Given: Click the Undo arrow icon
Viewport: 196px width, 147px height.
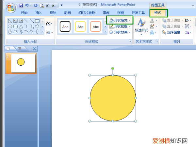Looking at the screenshot, I should [x=27, y=6].
